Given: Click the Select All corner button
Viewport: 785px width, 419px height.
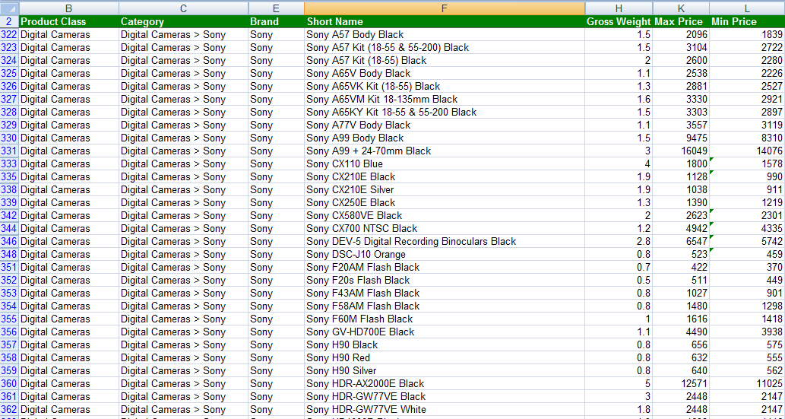Looking at the screenshot, I should [9, 8].
